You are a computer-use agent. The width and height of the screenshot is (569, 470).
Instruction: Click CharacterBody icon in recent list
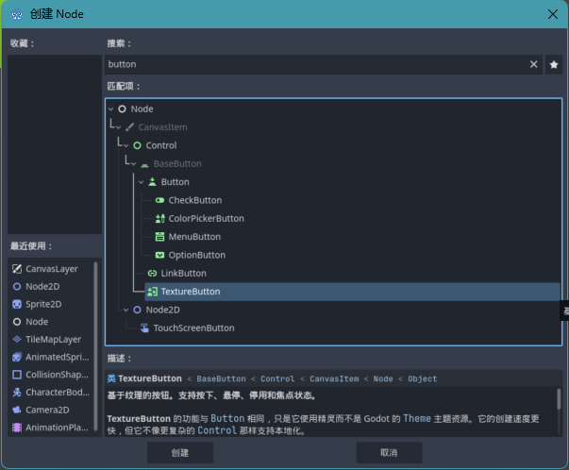17,393
